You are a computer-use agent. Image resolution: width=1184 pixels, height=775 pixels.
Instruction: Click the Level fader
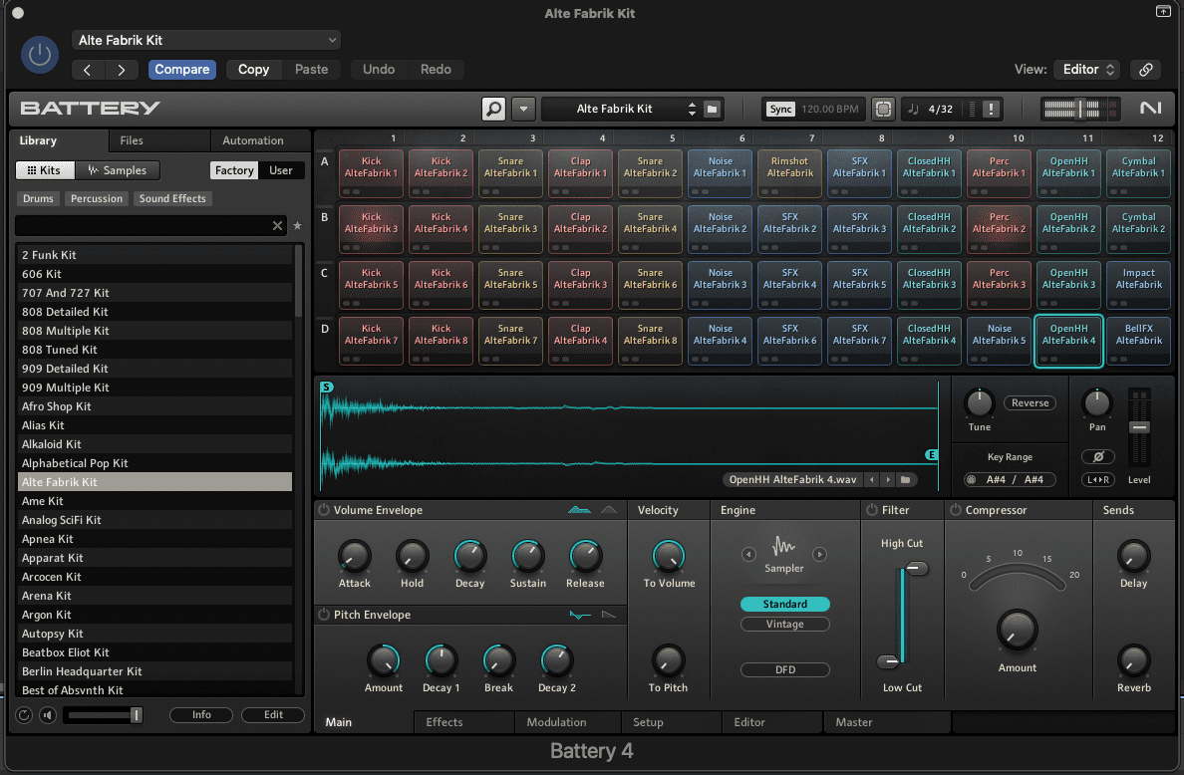1139,427
